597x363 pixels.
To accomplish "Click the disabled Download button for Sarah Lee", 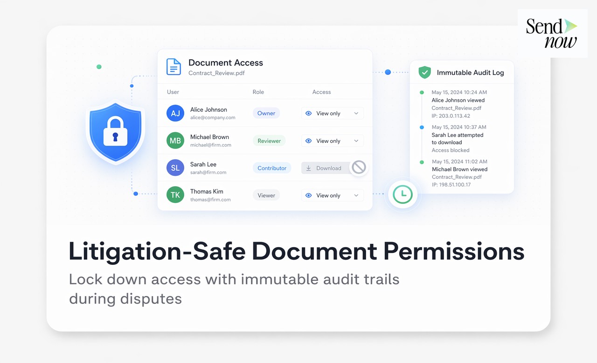I will [326, 168].
